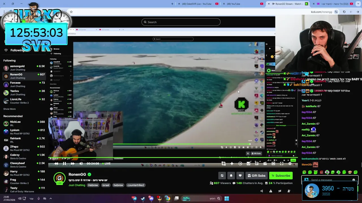This screenshot has width=362, height=203.
Task: Click the Subscribe button
Action: tap(281, 176)
